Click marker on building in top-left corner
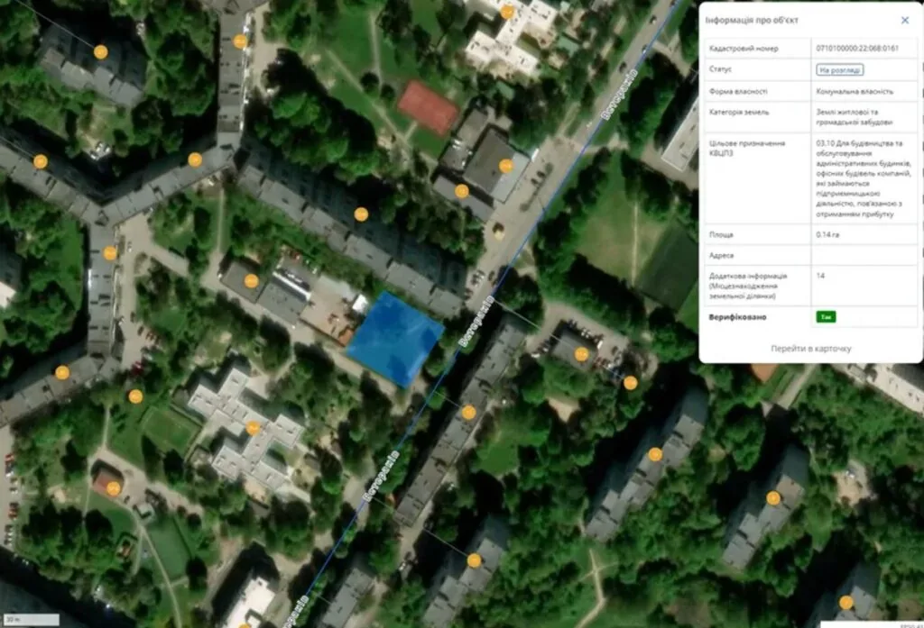 (x=101, y=52)
